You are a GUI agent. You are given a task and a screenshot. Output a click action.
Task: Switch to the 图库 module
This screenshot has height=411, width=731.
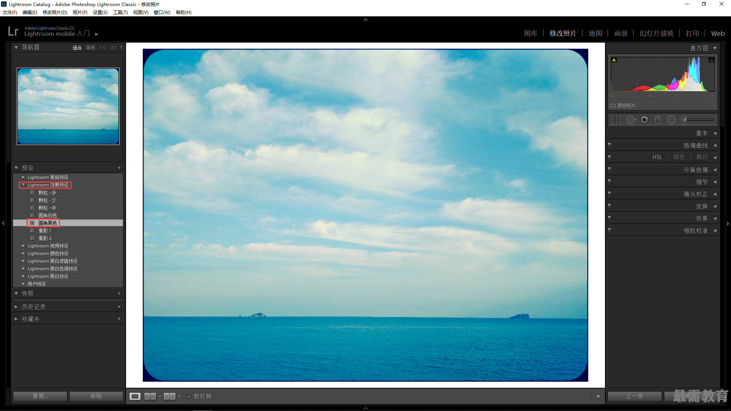tap(531, 33)
